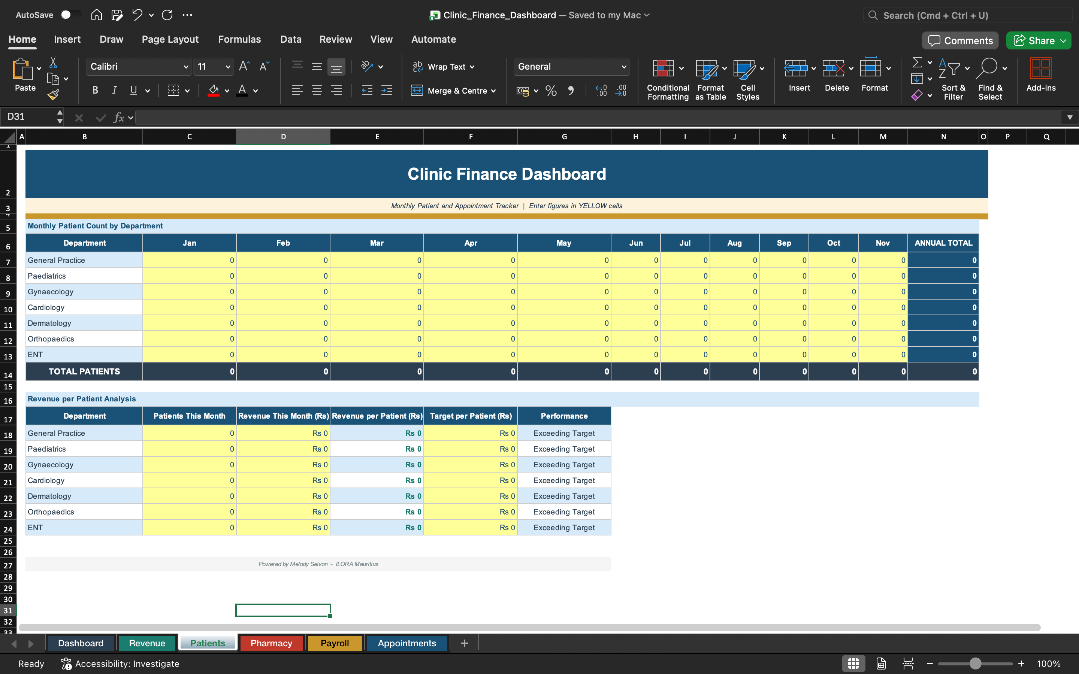Switch to Page Layout view in status bar
The image size is (1079, 674).
coord(881,663)
